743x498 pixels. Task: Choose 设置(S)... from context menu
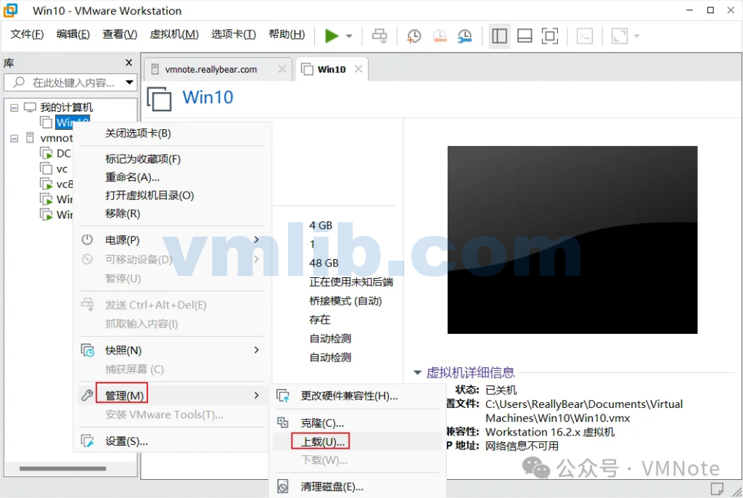(x=172, y=441)
